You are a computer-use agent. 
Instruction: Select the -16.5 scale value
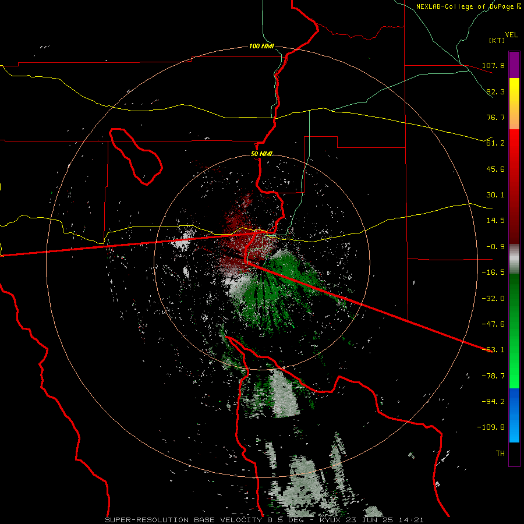pos(493,272)
